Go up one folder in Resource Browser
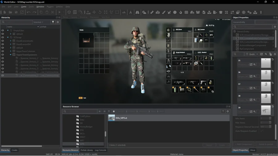The height and width of the screenshot is (156, 278). [109, 111]
